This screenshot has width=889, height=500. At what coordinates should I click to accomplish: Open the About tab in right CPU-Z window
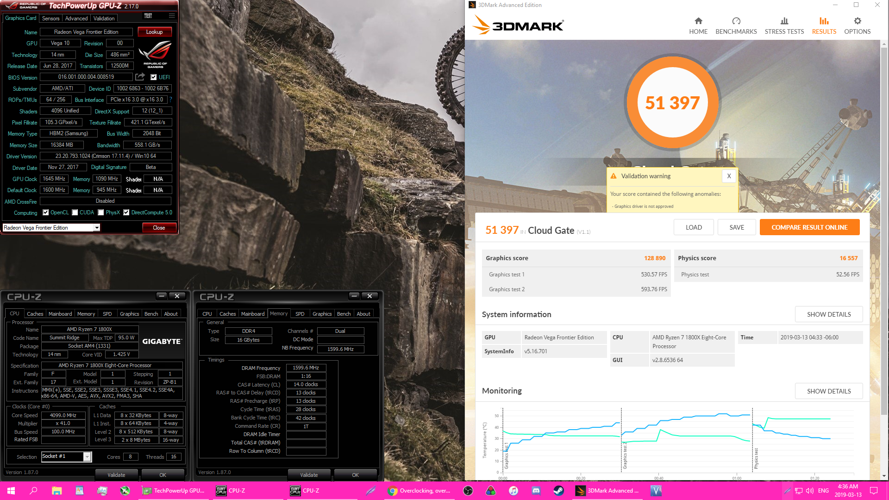point(363,314)
